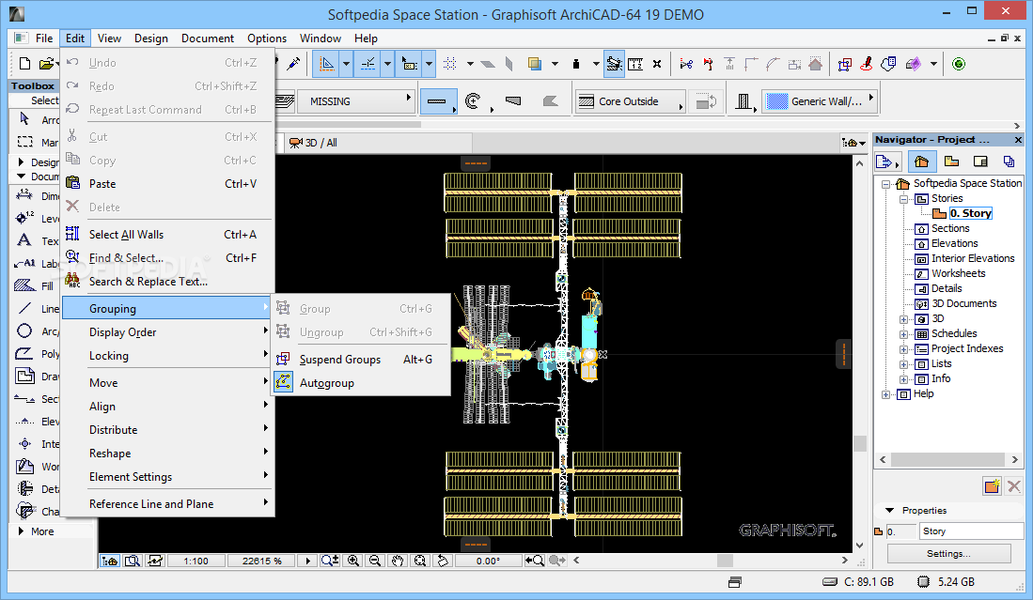This screenshot has height=600, width=1033.
Task: Click the 1:100 scale button
Action: (x=196, y=562)
